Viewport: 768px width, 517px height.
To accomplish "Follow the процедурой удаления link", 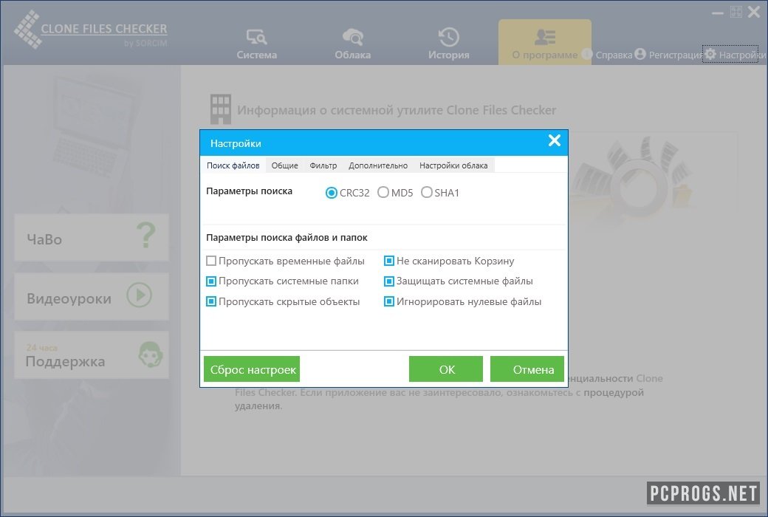I will pyautogui.click(x=613, y=392).
